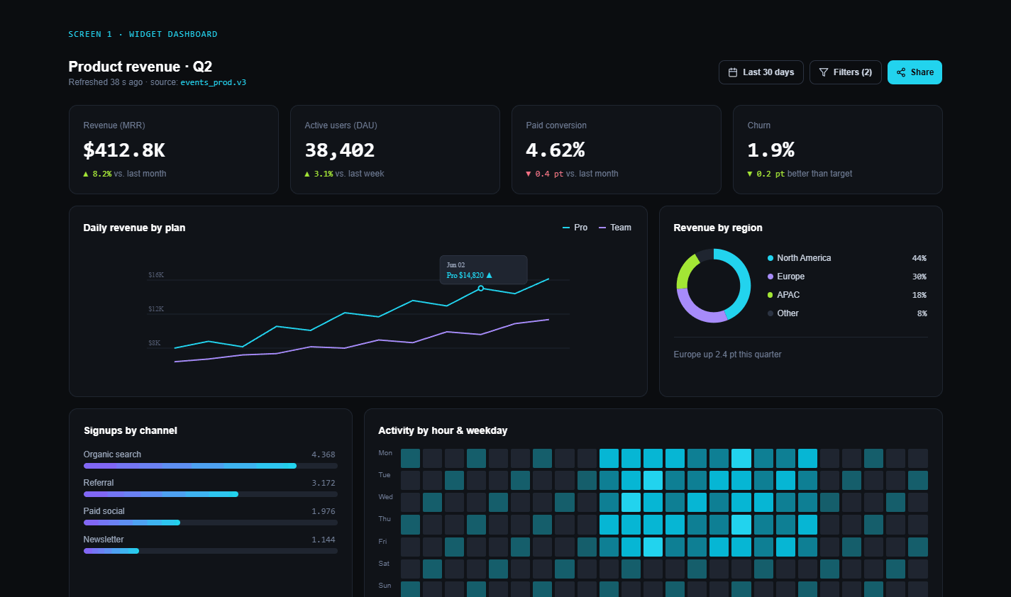Click the $16K axis label
The height and width of the screenshot is (597, 1011).
coord(156,275)
